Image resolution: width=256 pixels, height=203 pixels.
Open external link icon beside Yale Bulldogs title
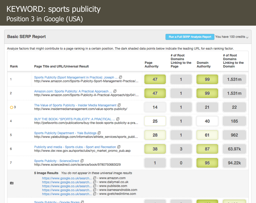(x=99, y=133)
